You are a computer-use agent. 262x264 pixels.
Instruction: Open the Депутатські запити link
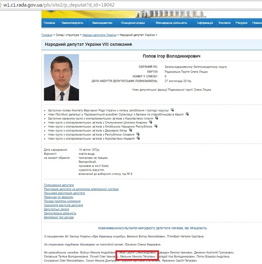pos(57,209)
